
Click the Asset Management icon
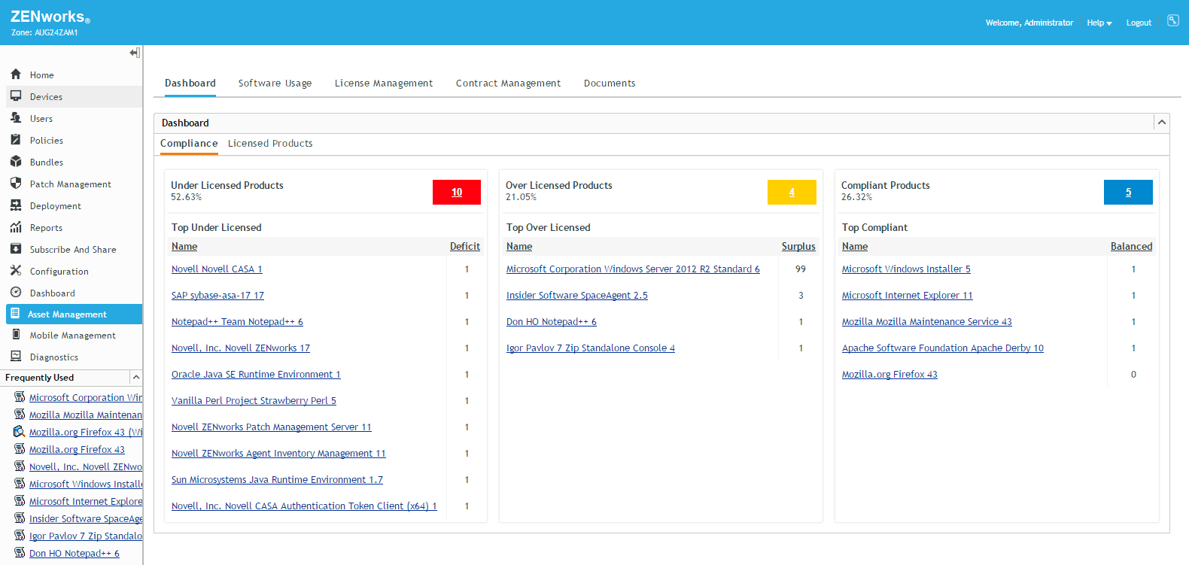[x=16, y=314]
